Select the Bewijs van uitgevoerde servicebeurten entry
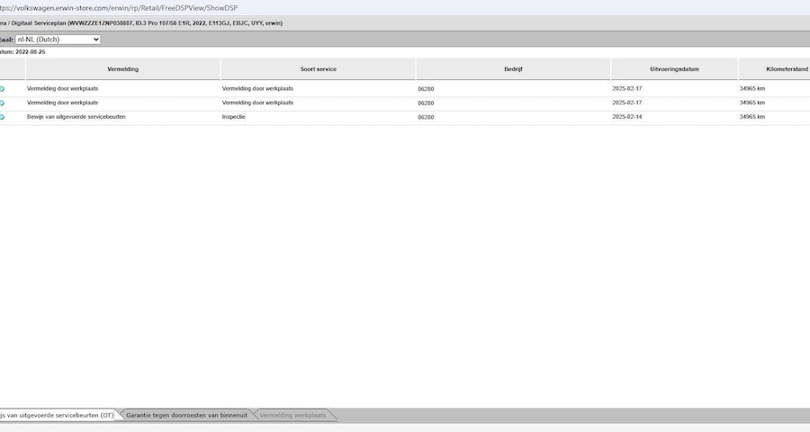The width and height of the screenshot is (810, 432). (x=76, y=117)
